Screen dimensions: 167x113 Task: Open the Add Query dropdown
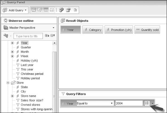coord(15,10)
